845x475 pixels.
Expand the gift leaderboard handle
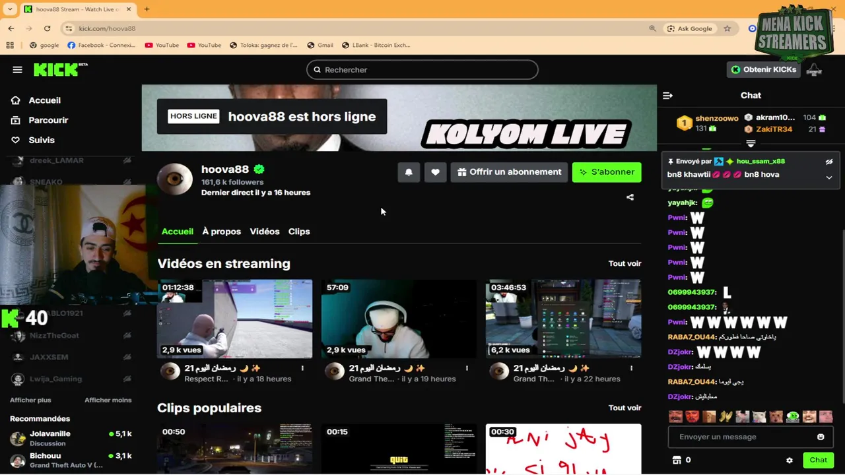click(x=751, y=143)
